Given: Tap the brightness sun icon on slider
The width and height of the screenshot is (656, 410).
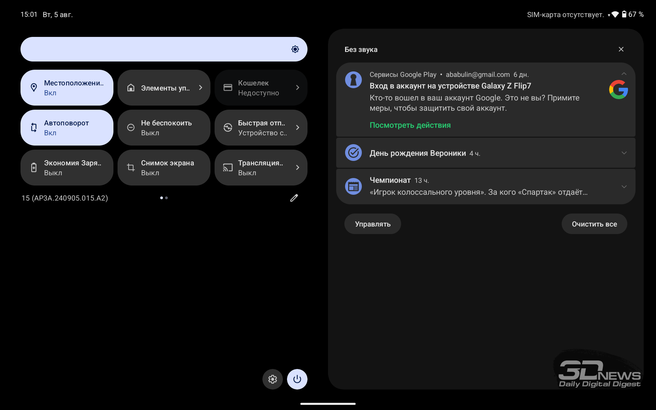Looking at the screenshot, I should [x=295, y=49].
